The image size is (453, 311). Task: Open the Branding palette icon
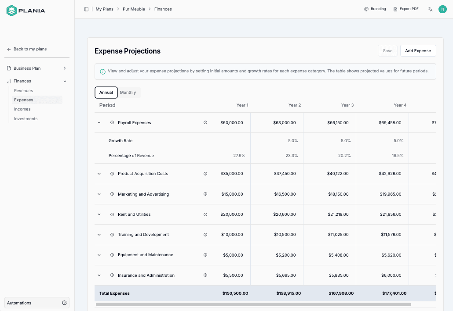pyautogui.click(x=365, y=9)
